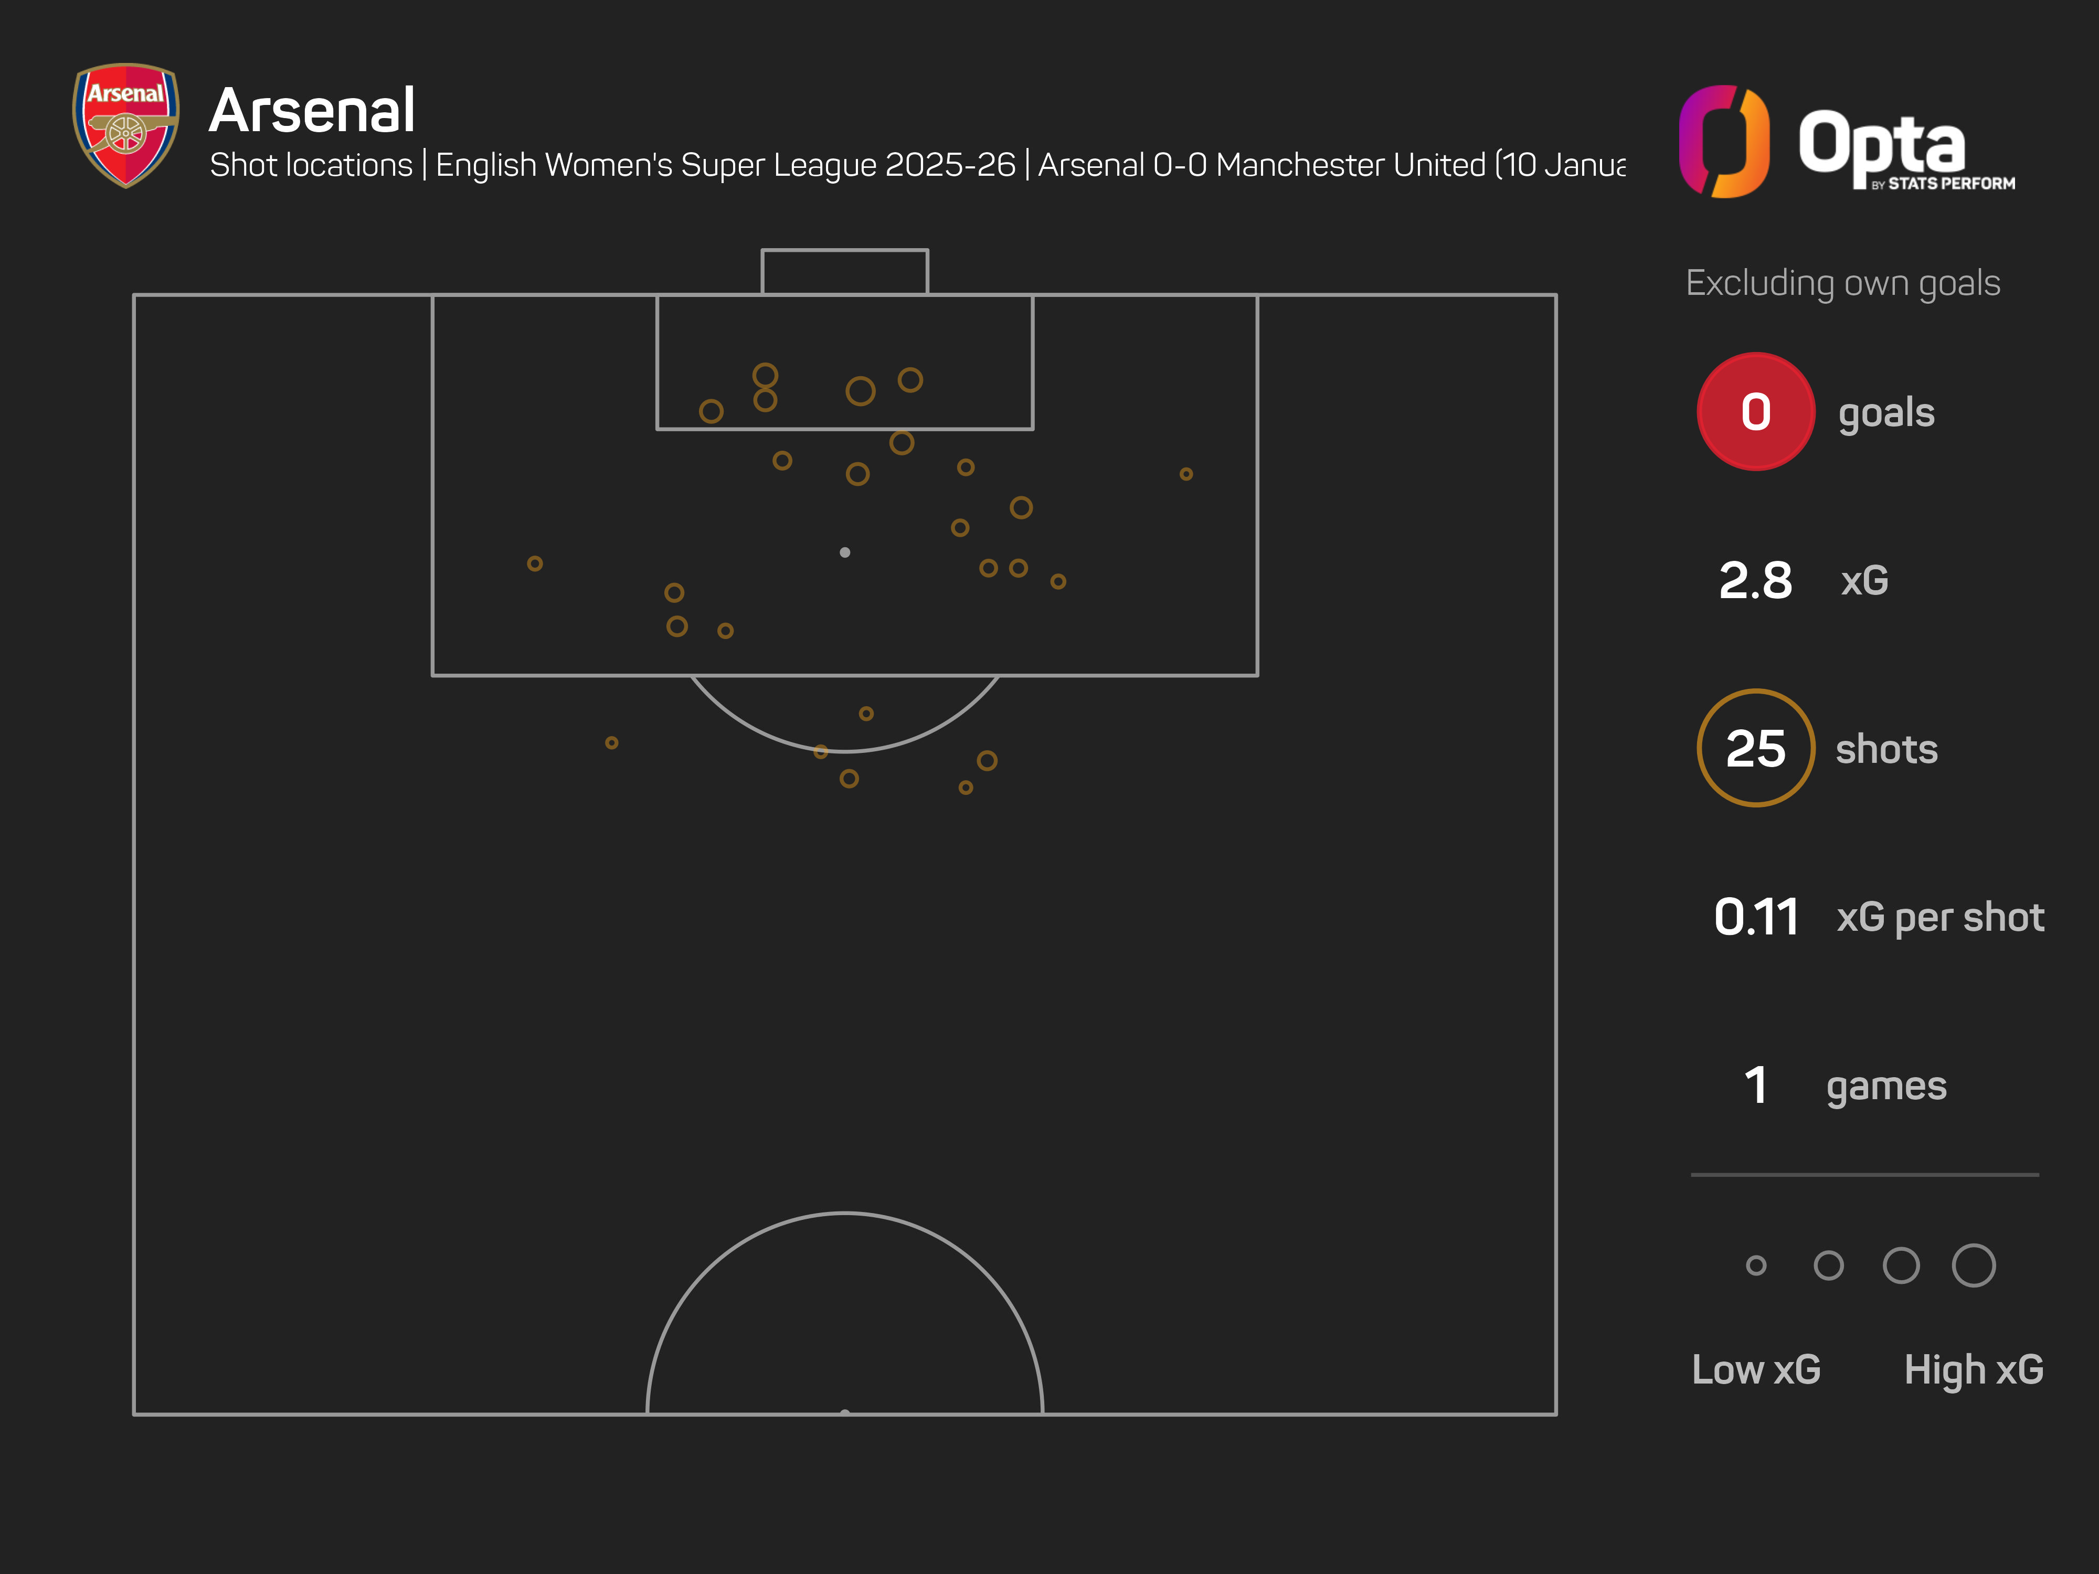Click the Excluding own goals note

[x=1843, y=283]
